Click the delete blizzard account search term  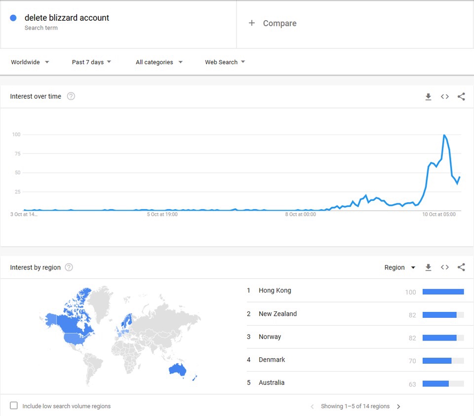click(x=67, y=18)
